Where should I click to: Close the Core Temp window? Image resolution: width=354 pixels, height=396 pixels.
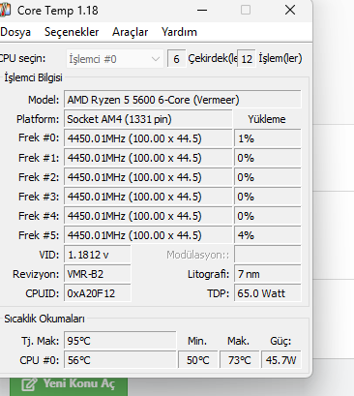pos(290,10)
